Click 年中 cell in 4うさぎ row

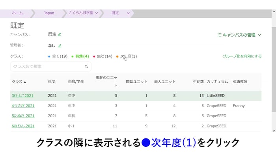click(x=71, y=106)
